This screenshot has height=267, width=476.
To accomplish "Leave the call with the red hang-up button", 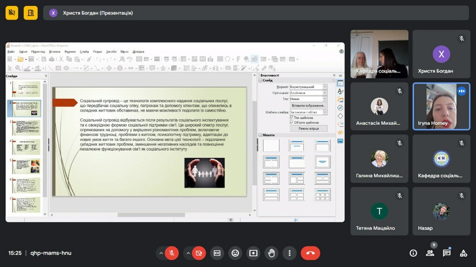I will [311, 253].
